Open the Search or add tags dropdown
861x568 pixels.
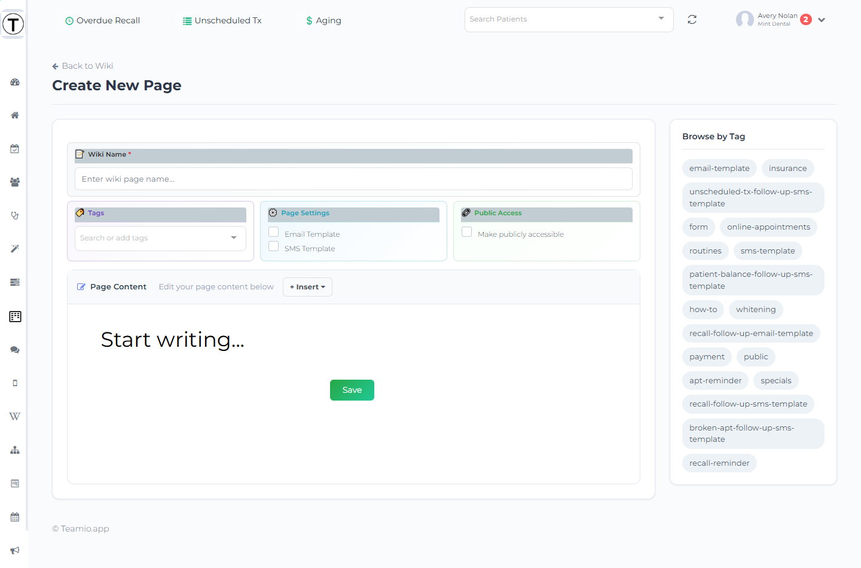160,239
